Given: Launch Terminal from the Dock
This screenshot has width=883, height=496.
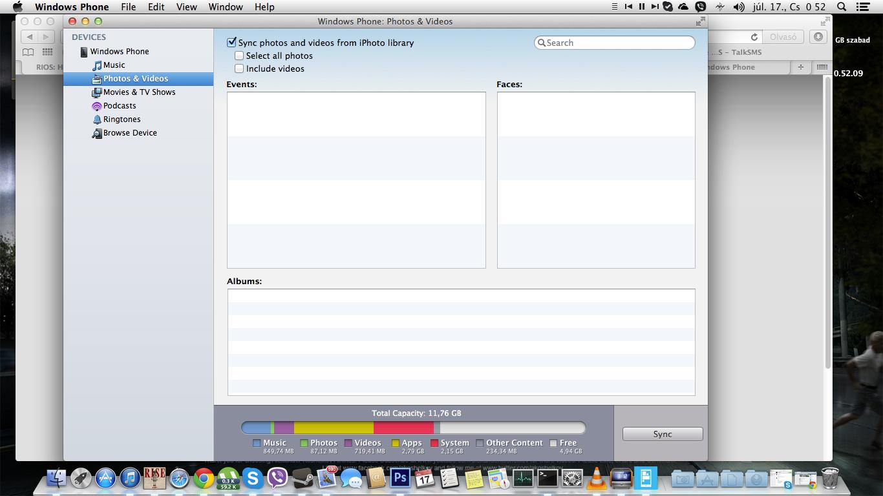Looking at the screenshot, I should point(548,479).
